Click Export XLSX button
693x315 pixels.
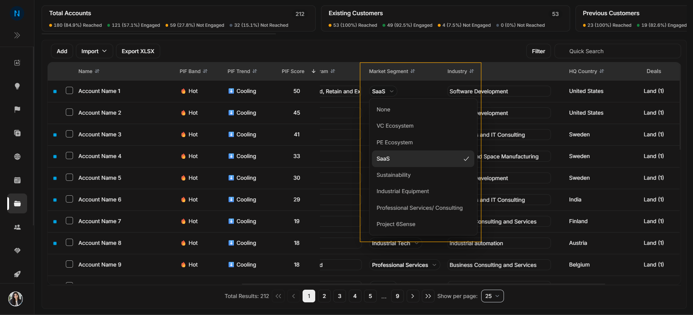138,51
